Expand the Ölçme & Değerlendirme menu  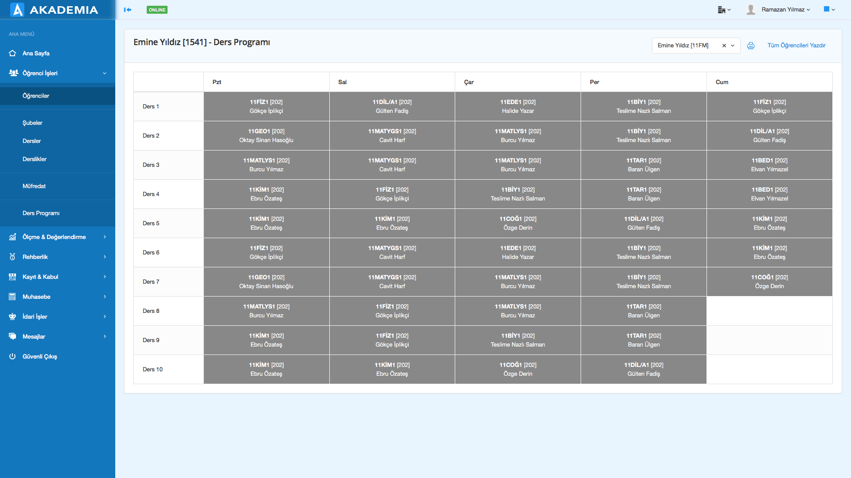coord(54,237)
